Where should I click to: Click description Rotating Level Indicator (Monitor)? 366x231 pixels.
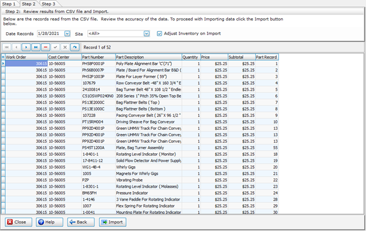pyautogui.click(x=148, y=154)
